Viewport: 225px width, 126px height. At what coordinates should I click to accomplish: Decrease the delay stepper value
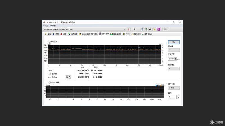pyautogui.click(x=178, y=98)
